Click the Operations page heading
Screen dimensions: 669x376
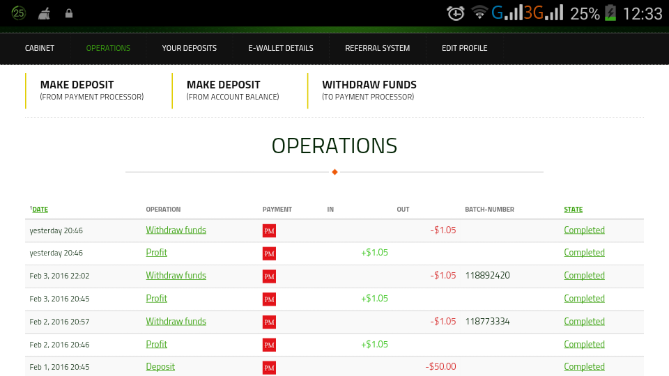[334, 146]
